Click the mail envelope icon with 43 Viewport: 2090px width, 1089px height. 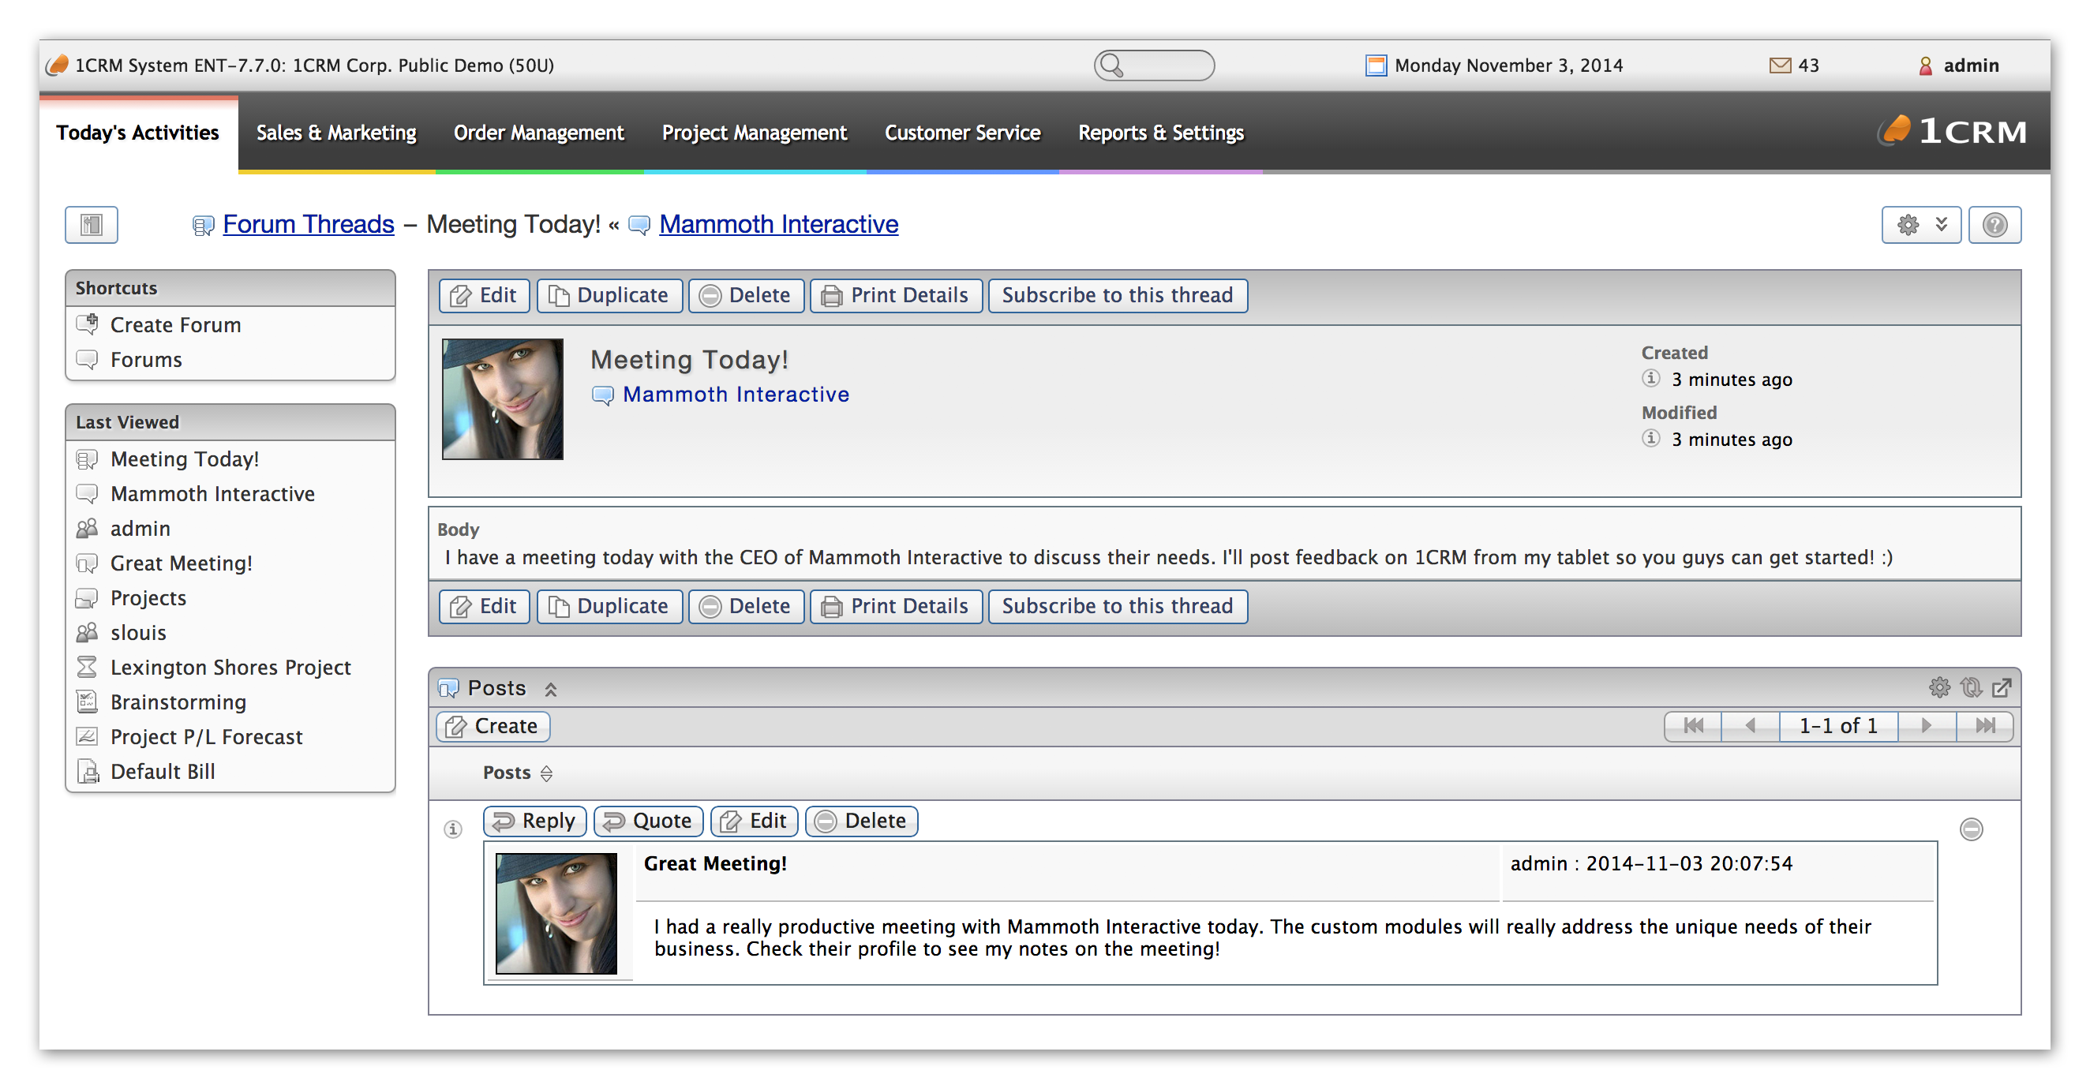click(x=1779, y=65)
